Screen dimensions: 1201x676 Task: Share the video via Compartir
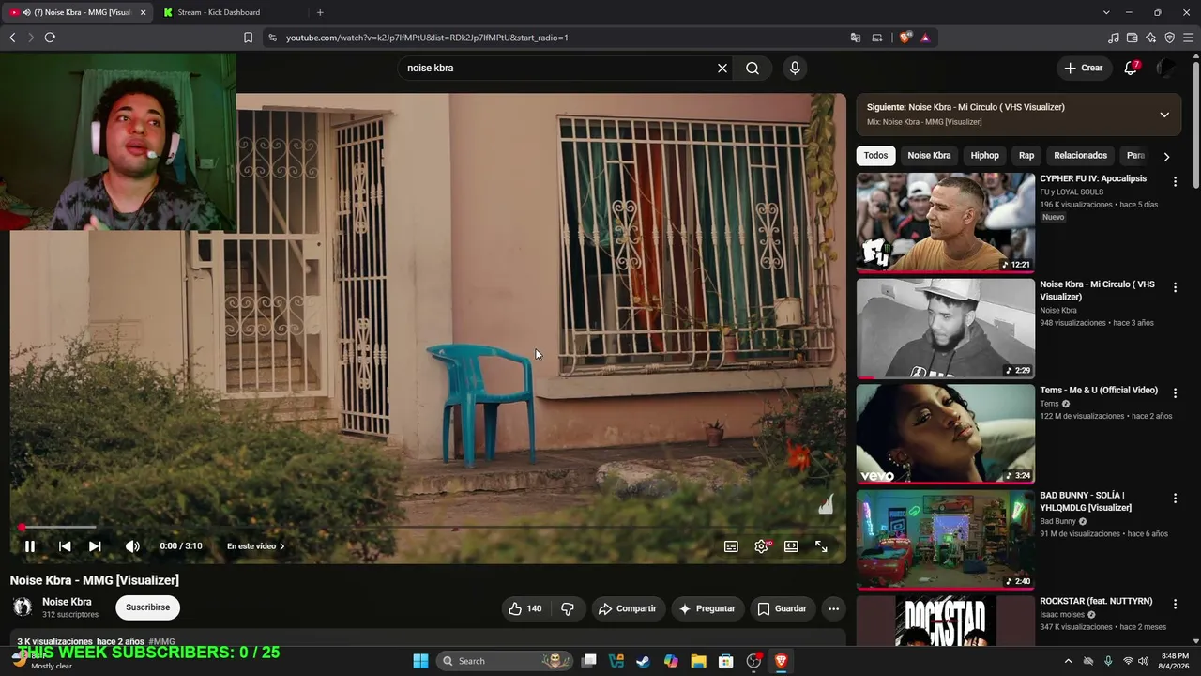(x=628, y=608)
